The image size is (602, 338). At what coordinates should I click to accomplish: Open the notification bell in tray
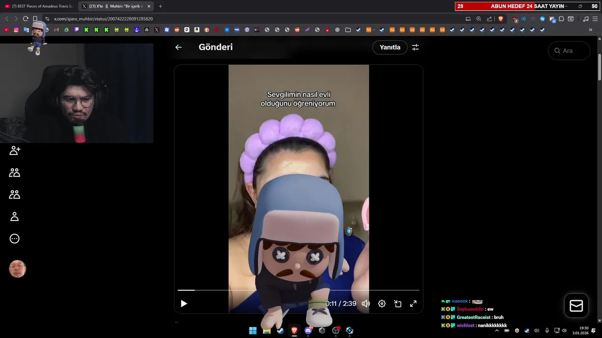pyautogui.click(x=594, y=330)
